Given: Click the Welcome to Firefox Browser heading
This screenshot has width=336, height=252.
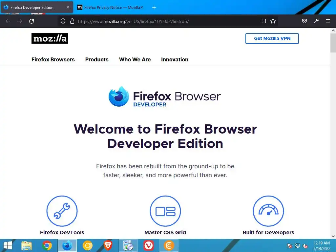Looking at the screenshot, I should (165, 136).
